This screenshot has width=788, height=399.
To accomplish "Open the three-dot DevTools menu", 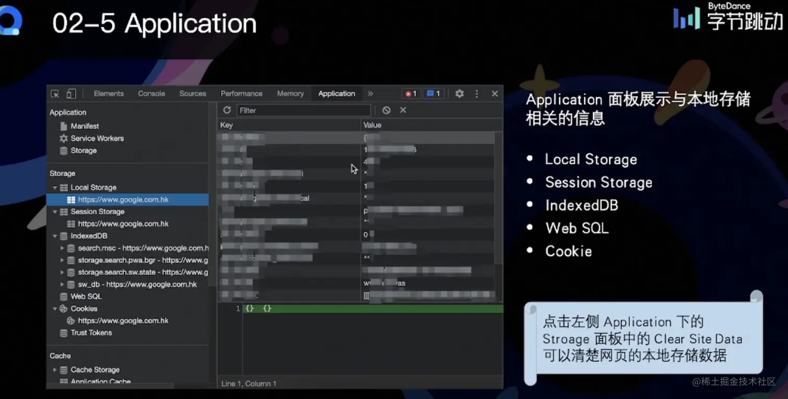I will click(x=476, y=94).
